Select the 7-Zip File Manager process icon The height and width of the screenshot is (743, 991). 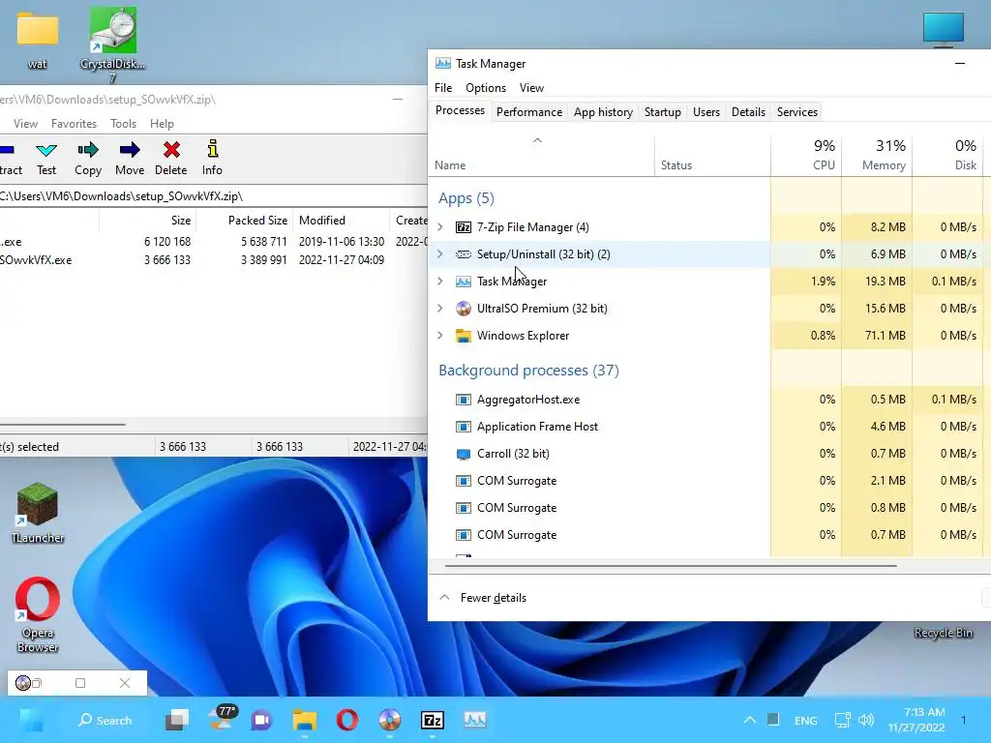pyautogui.click(x=464, y=227)
